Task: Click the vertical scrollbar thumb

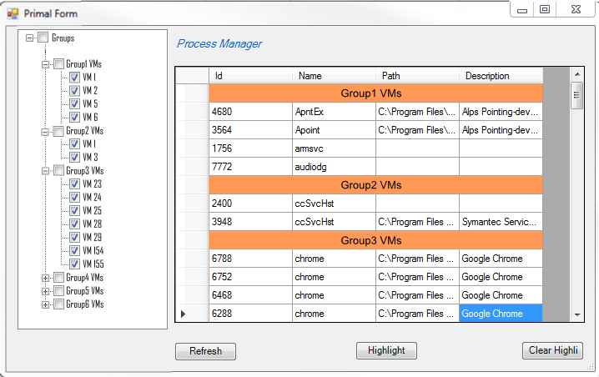Action: pos(576,96)
